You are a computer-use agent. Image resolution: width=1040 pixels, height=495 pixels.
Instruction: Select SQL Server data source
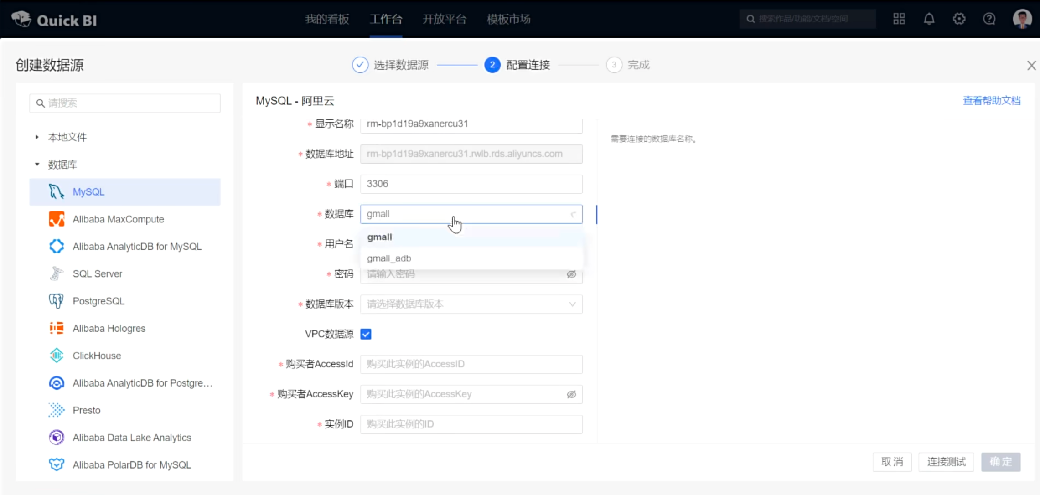point(125,274)
